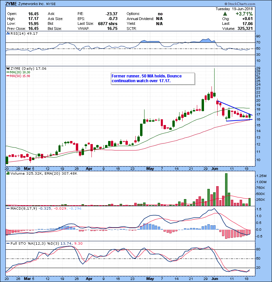272x282 pixels.
Task: Click the June 1 candlestick with long upper wick
Action: click(x=214, y=83)
